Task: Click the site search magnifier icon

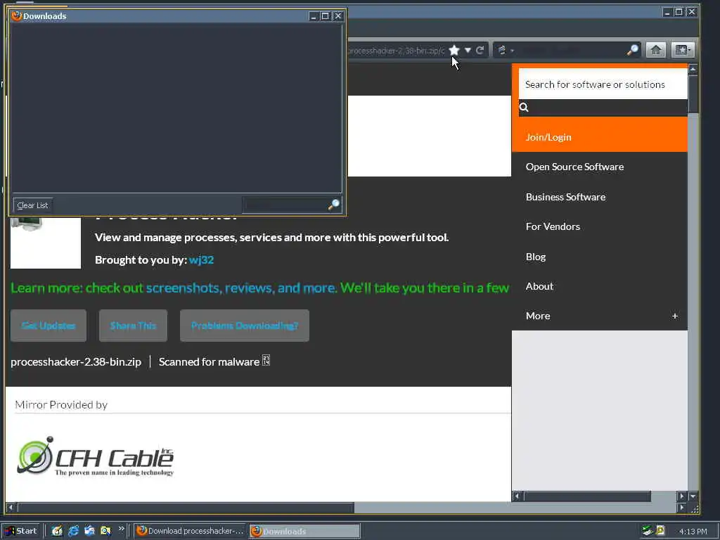Action: point(523,108)
